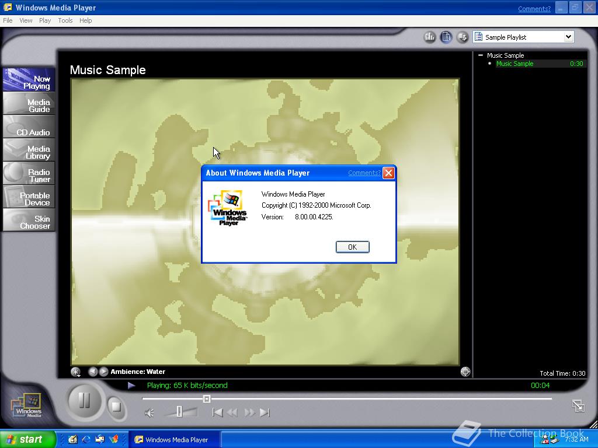The height and width of the screenshot is (448, 598).
Task: Click the 0:30 track duration in playlist
Action: 576,64
